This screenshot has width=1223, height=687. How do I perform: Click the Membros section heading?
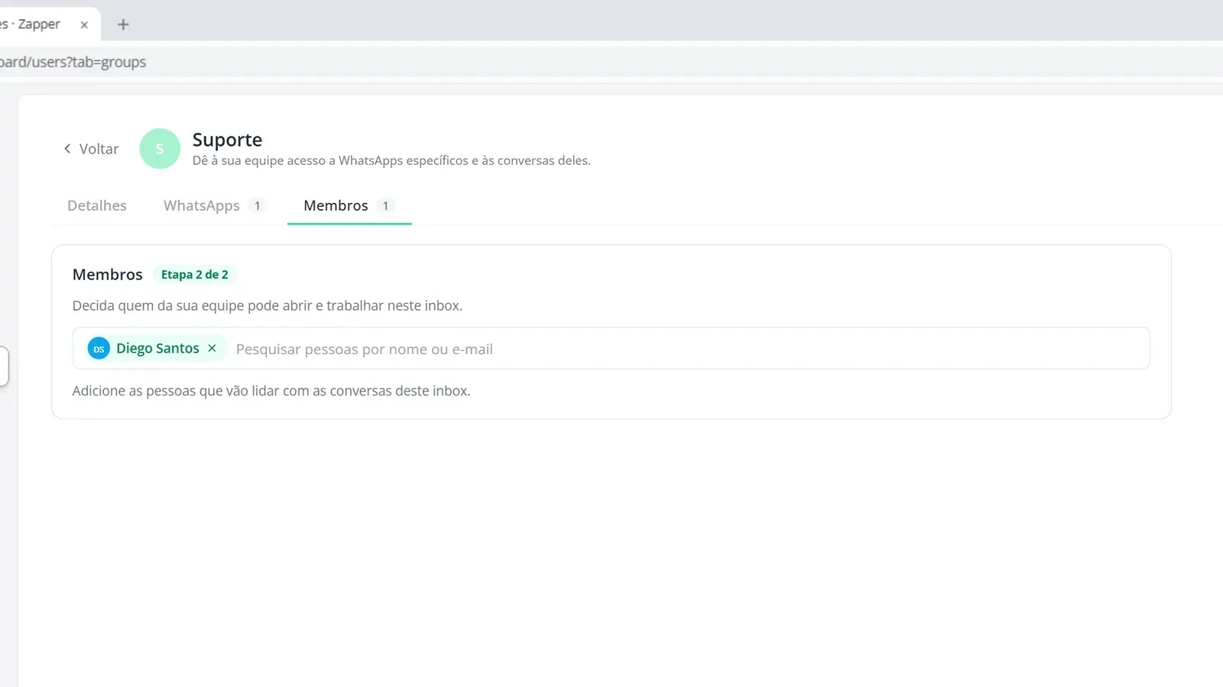(108, 274)
